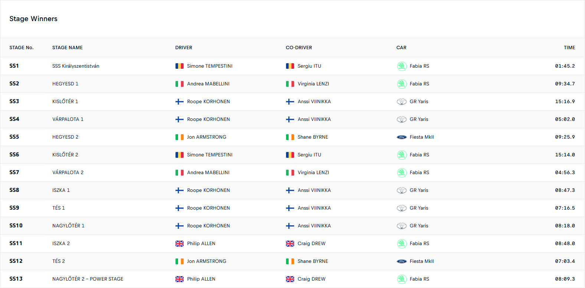Click the SS6 time 15:14.0
The width and height of the screenshot is (585, 288).
(565, 155)
